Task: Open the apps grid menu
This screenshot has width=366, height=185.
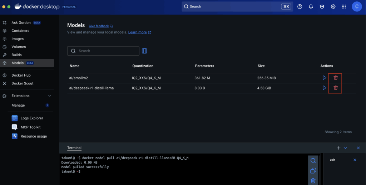Action: (x=343, y=6)
